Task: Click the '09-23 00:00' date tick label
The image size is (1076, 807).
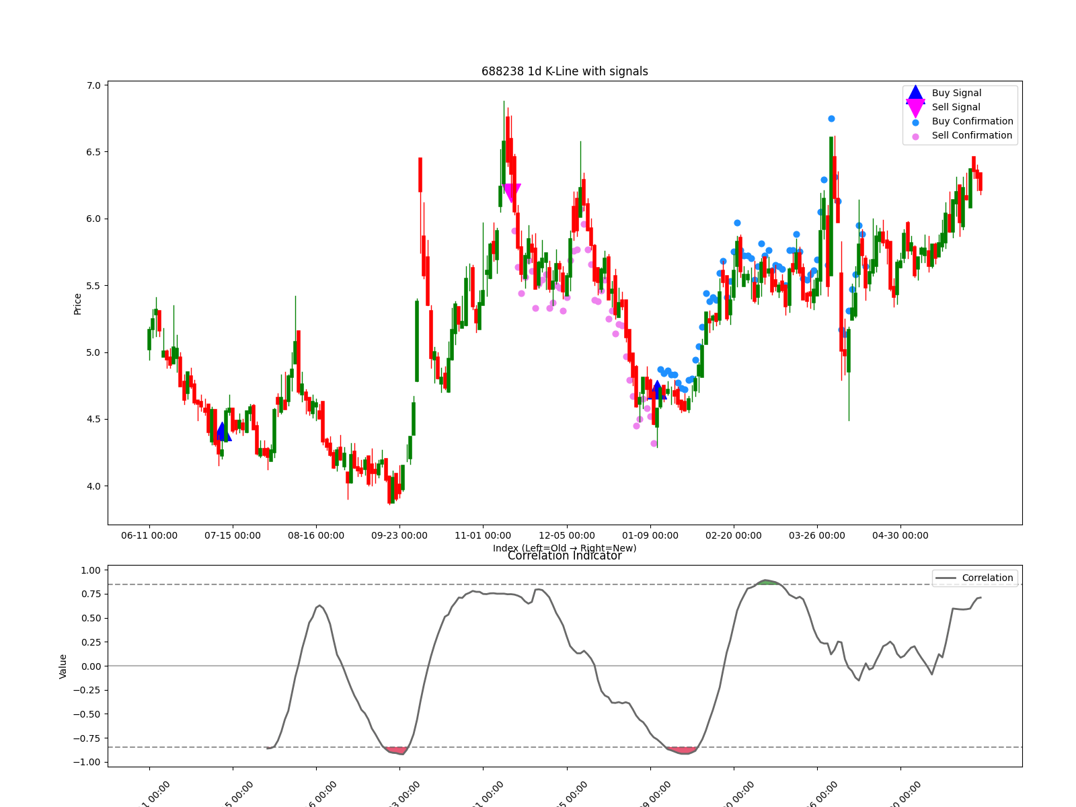Action: (399, 536)
